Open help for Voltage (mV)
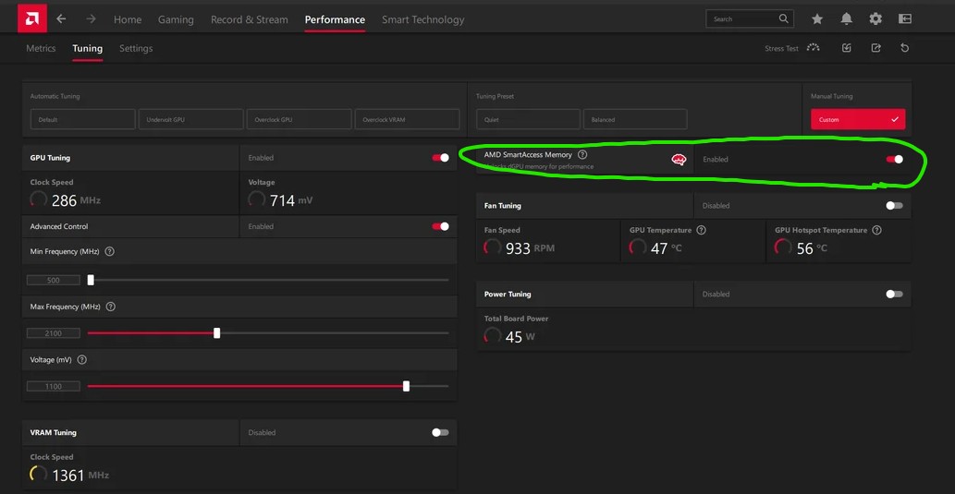The image size is (955, 494). click(x=82, y=359)
